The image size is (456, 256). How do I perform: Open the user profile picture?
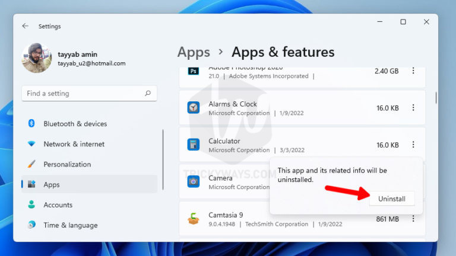click(37, 57)
